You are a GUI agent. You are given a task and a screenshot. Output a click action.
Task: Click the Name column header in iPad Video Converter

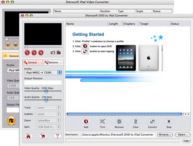76,11
